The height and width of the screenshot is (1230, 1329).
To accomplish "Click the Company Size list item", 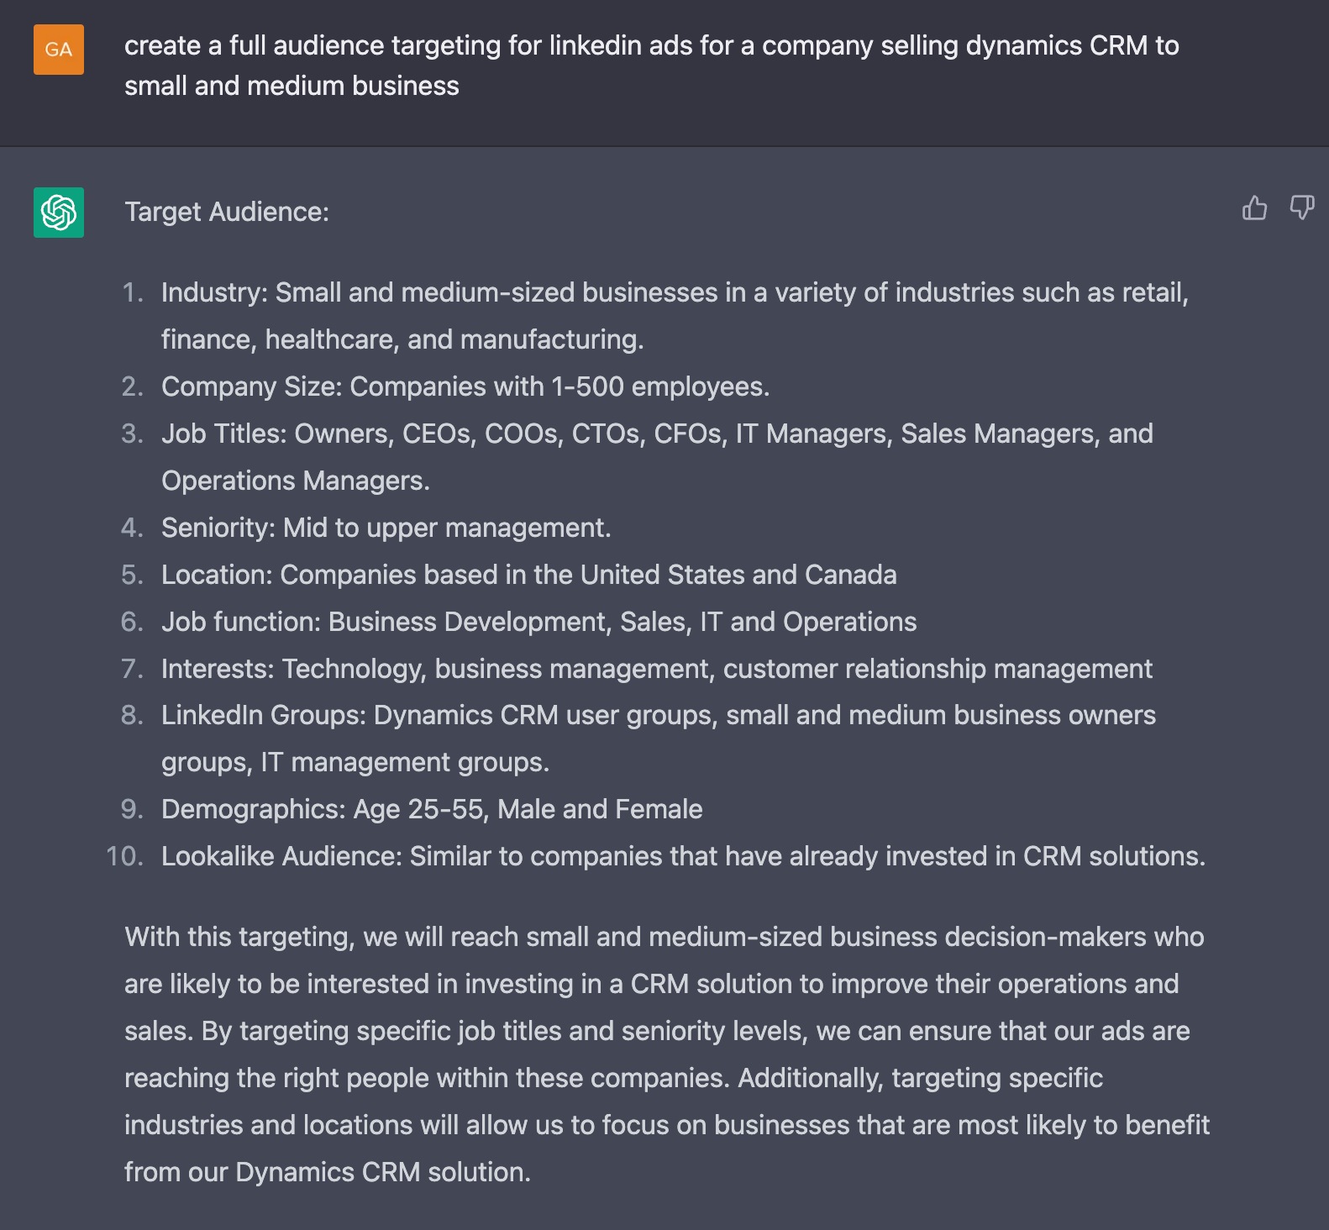I will point(465,386).
